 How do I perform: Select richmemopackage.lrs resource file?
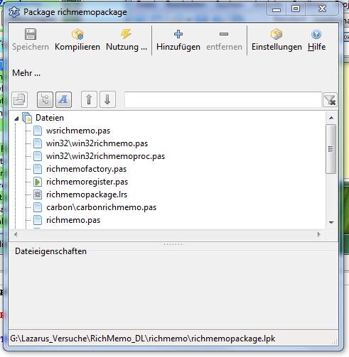coord(87,194)
